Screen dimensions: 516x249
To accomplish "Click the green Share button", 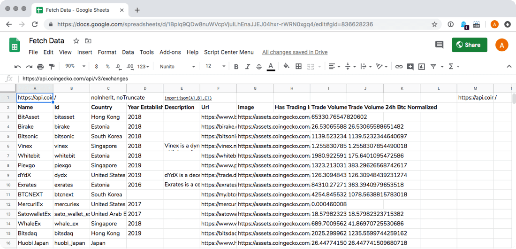I will click(470, 45).
